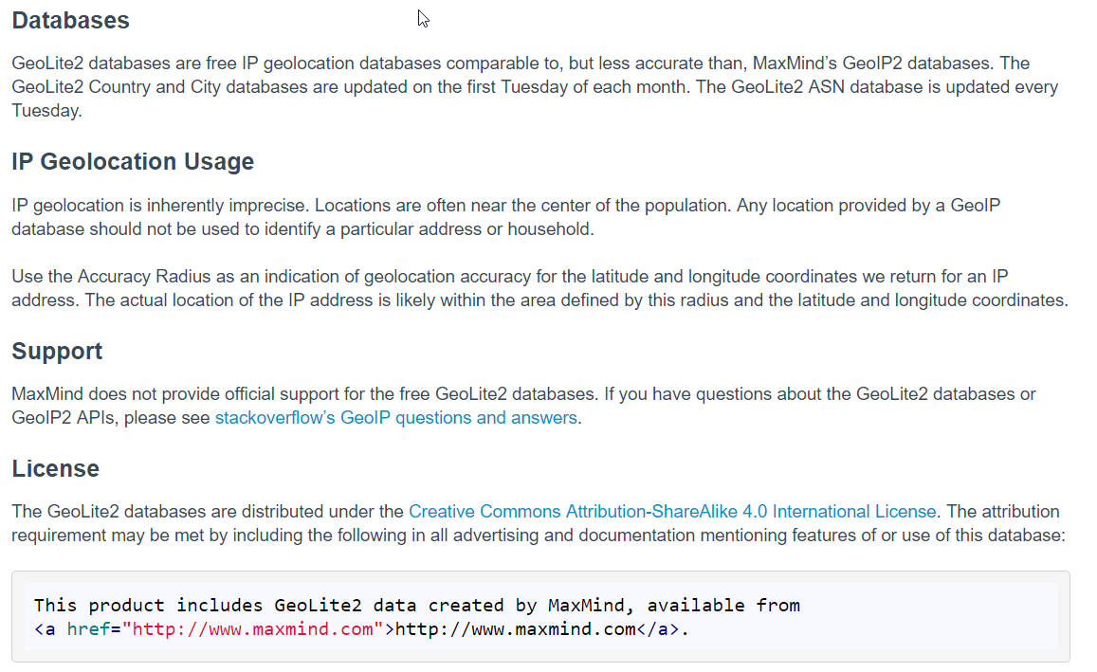1097x672 pixels.
Task: Click the License section heading
Action: [x=55, y=469]
